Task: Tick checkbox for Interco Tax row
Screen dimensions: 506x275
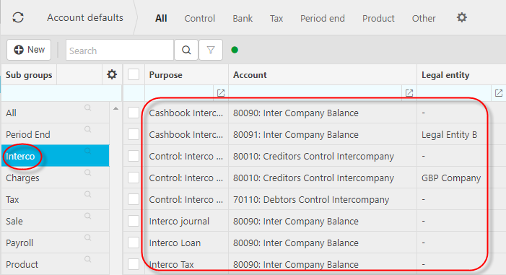Action: 134,264
